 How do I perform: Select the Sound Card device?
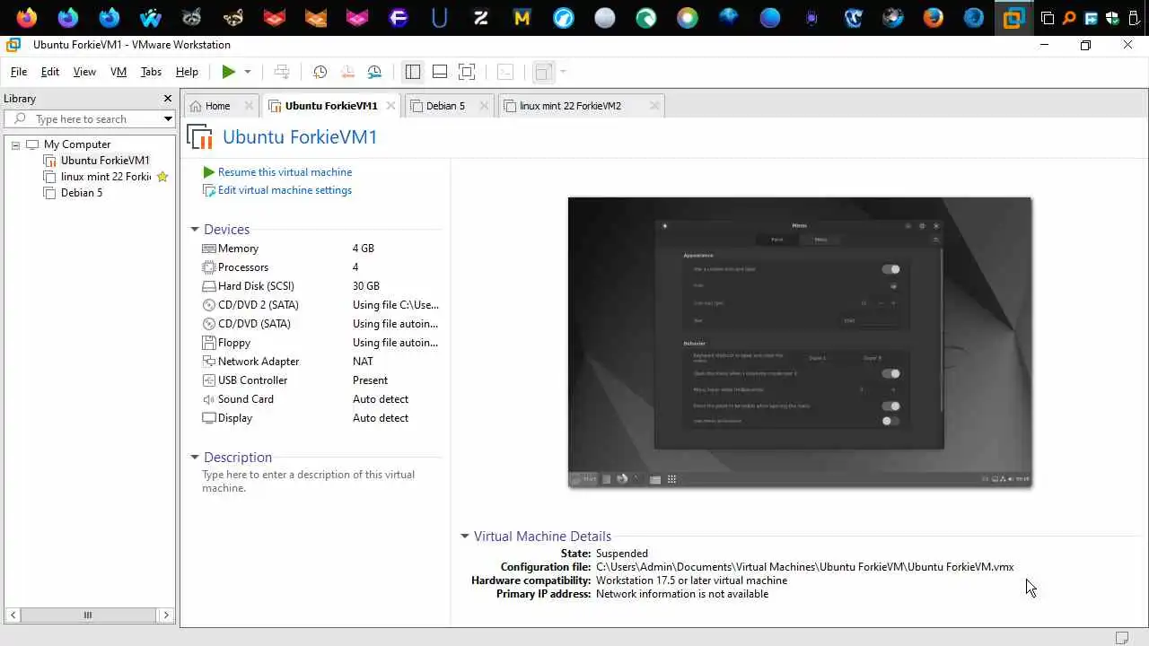coord(320,399)
